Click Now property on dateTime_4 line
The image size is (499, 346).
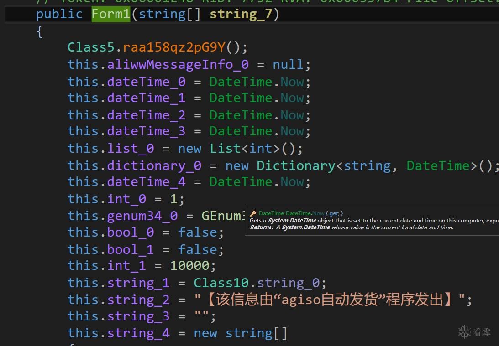click(x=292, y=182)
